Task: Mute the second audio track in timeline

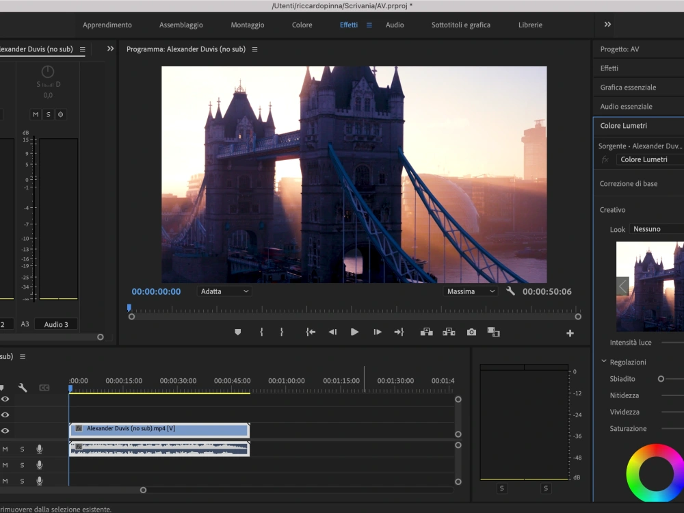Action: point(5,465)
